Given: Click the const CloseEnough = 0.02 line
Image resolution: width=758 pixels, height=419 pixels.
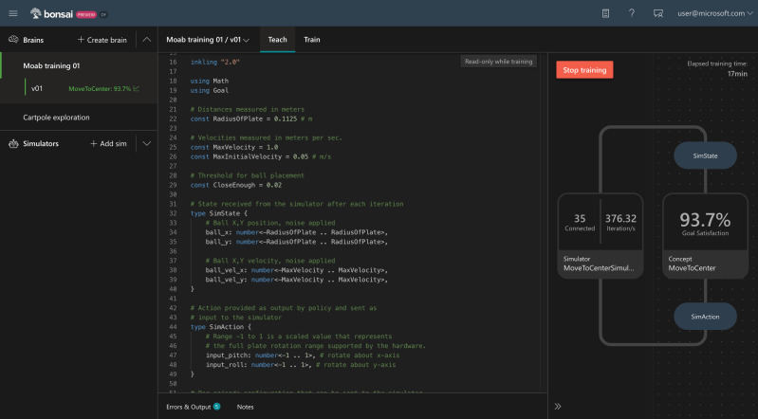Looking at the screenshot, I should (x=236, y=185).
